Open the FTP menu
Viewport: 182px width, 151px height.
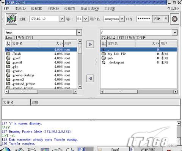click(6, 9)
